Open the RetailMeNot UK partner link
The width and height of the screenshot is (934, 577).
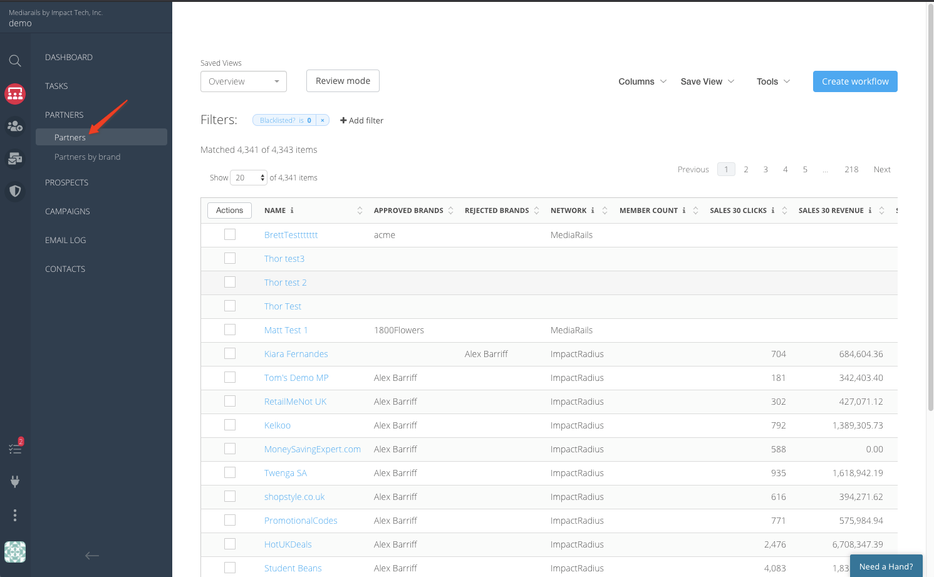[x=295, y=402]
